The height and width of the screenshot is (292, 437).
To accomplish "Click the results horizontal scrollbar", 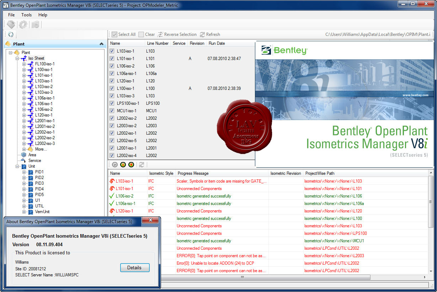I will [x=242, y=277].
